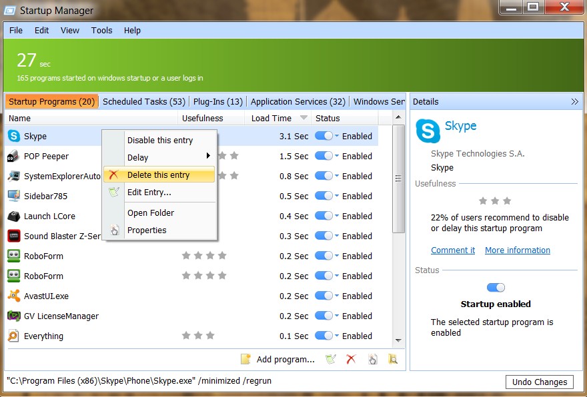Open the Tools menu
The width and height of the screenshot is (587, 397).
(x=102, y=30)
